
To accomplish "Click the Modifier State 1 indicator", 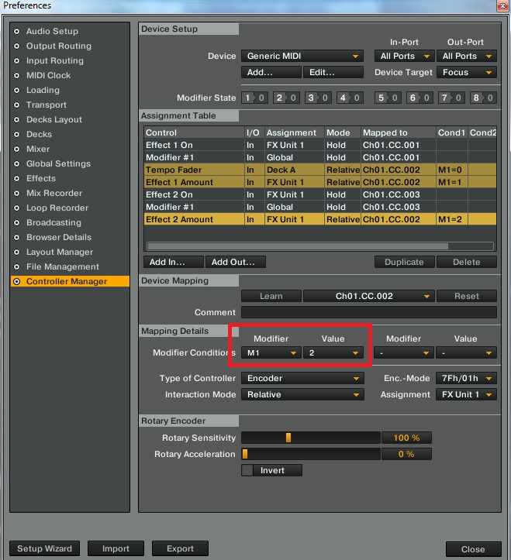I will 254,98.
